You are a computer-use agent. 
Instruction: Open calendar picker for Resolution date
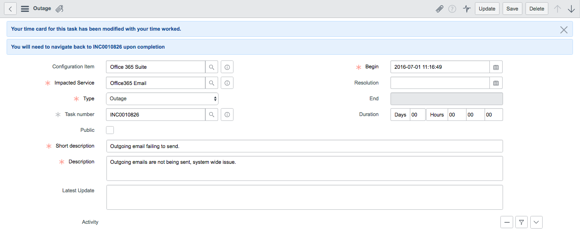click(496, 83)
